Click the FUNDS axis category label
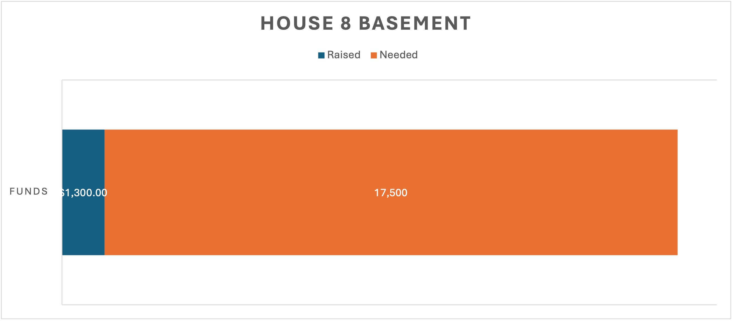This screenshot has width=733, height=321. tap(29, 192)
